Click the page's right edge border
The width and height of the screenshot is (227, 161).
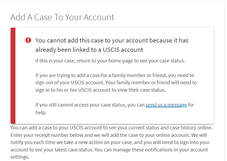pyautogui.click(x=225, y=81)
